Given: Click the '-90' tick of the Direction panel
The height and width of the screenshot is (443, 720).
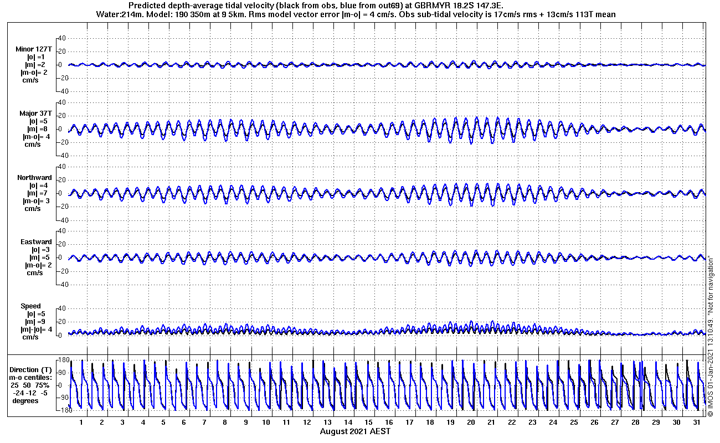Looking at the screenshot, I should (62, 398).
